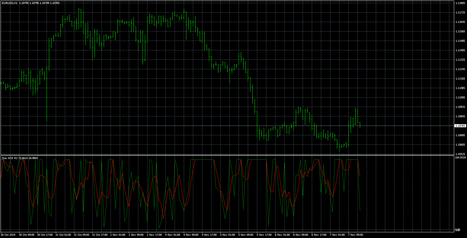
Task: Click the 1.11165 price axis label
Action: coord(460,79)
